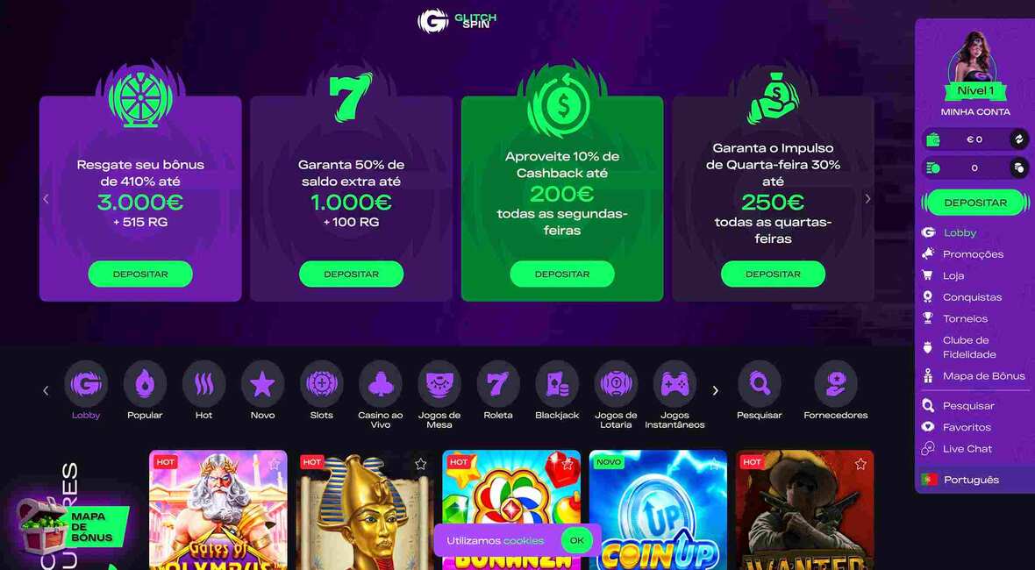Image resolution: width=1035 pixels, height=570 pixels.
Task: Click the balance refresh icon beside €0
Action: click(1018, 139)
